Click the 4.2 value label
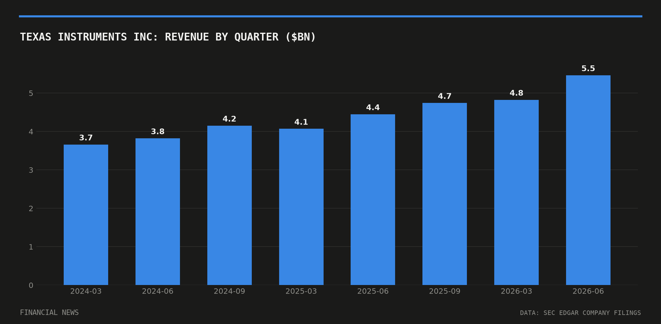This screenshot has width=661, height=324. click(x=230, y=119)
